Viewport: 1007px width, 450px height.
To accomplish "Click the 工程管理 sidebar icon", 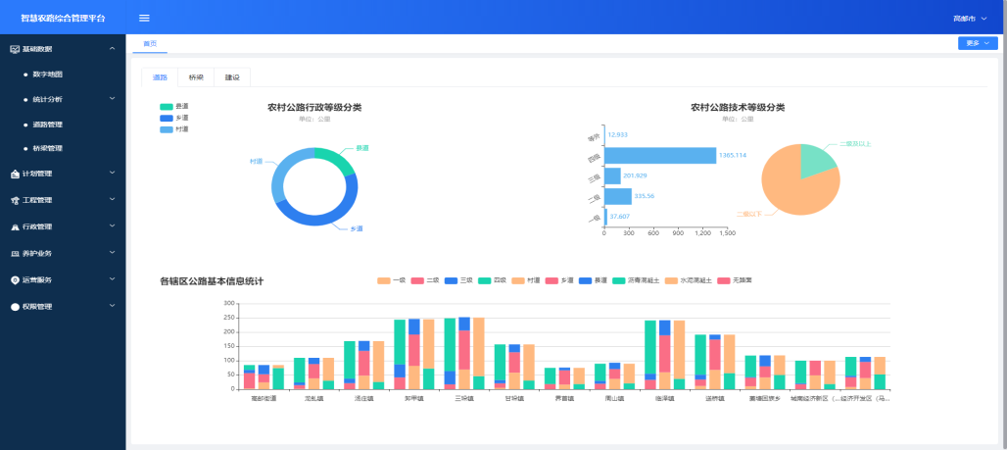I will pyautogui.click(x=15, y=201).
